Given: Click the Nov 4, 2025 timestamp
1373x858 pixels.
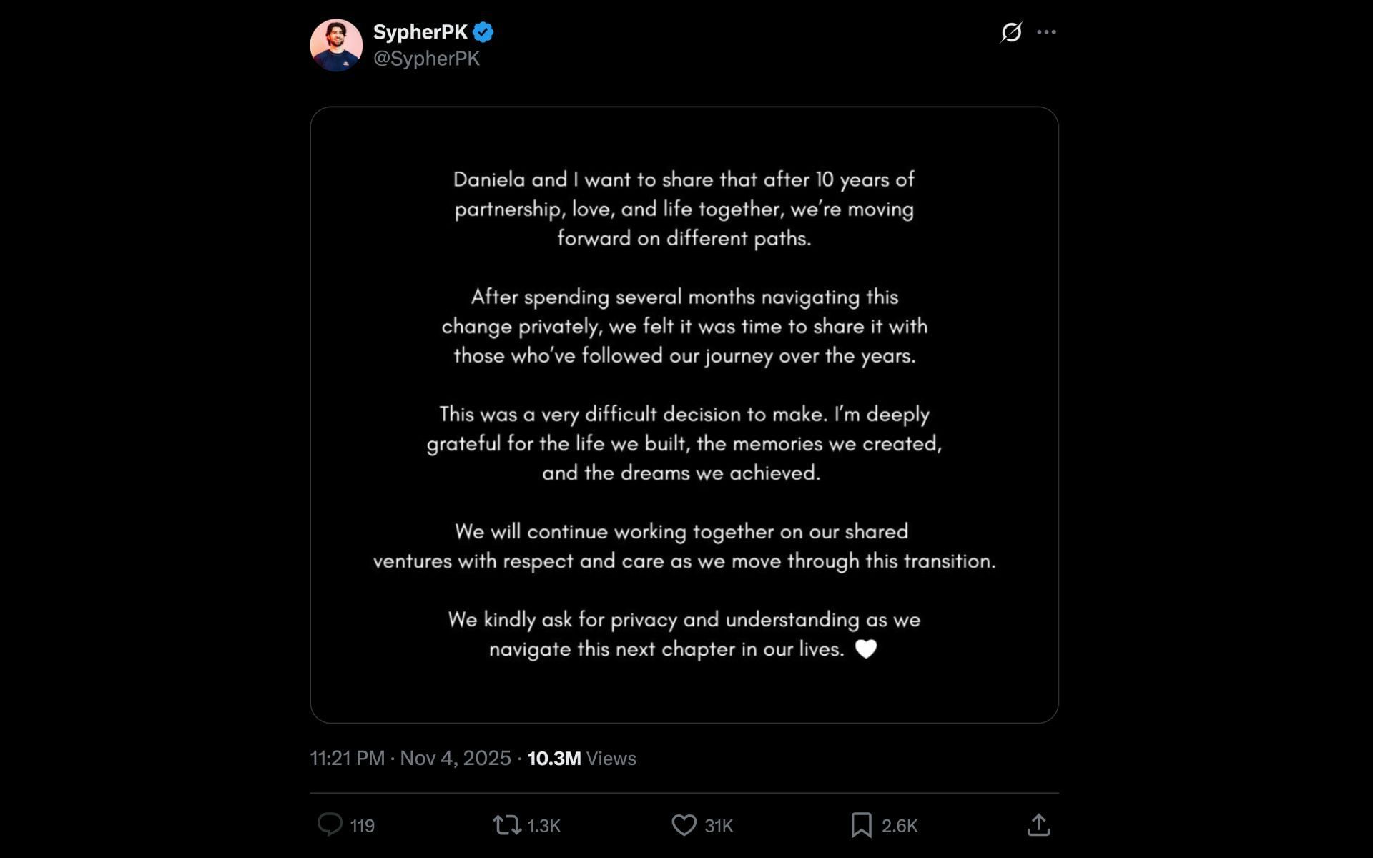Looking at the screenshot, I should 454,759.
